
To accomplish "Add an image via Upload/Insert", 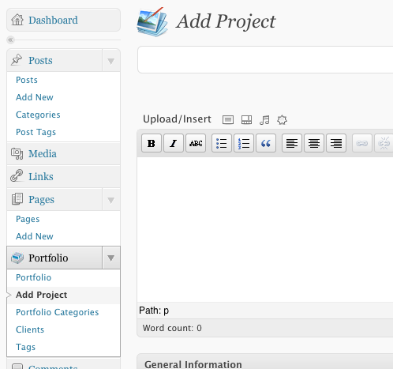I will pos(228,120).
